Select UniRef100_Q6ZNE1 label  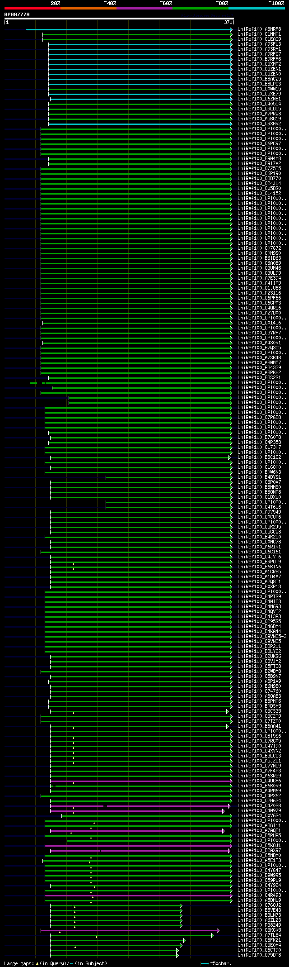click(x=259, y=99)
